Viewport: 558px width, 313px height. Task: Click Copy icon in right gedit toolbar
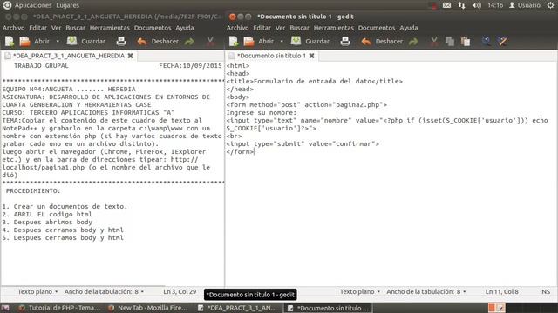coord(450,42)
